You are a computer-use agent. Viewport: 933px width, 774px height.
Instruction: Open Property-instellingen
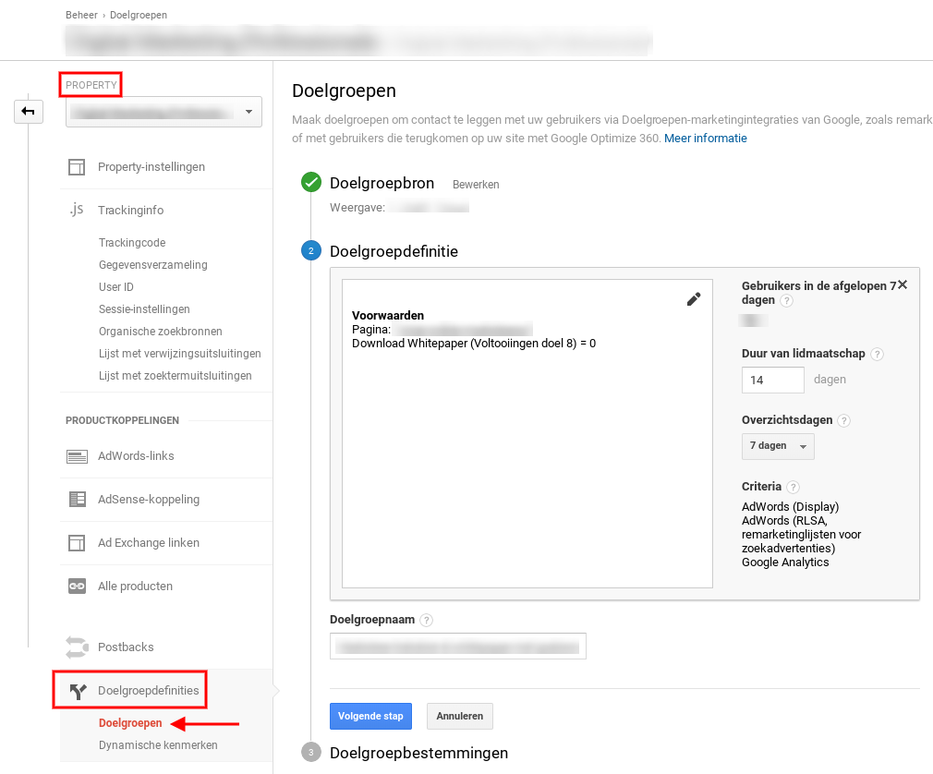[151, 167]
